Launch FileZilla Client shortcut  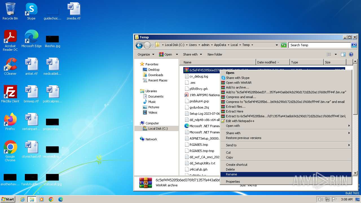[10, 94]
